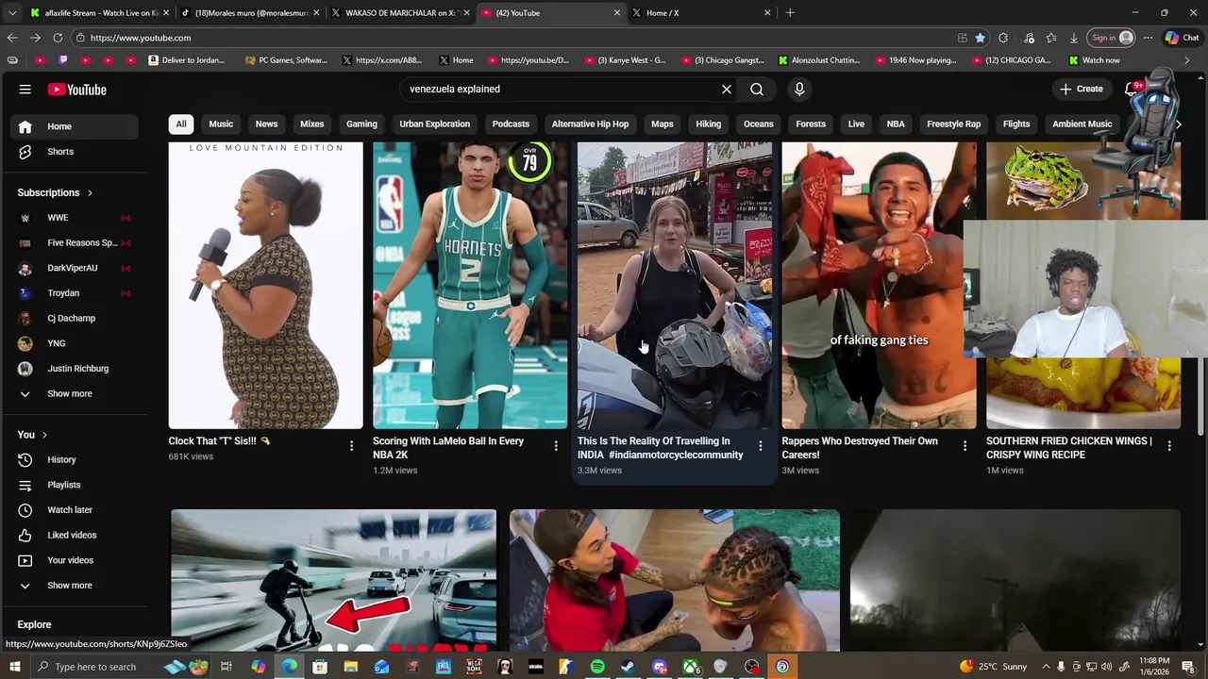The width and height of the screenshot is (1208, 679).
Task: Select the All filter chip
Action: point(181,124)
